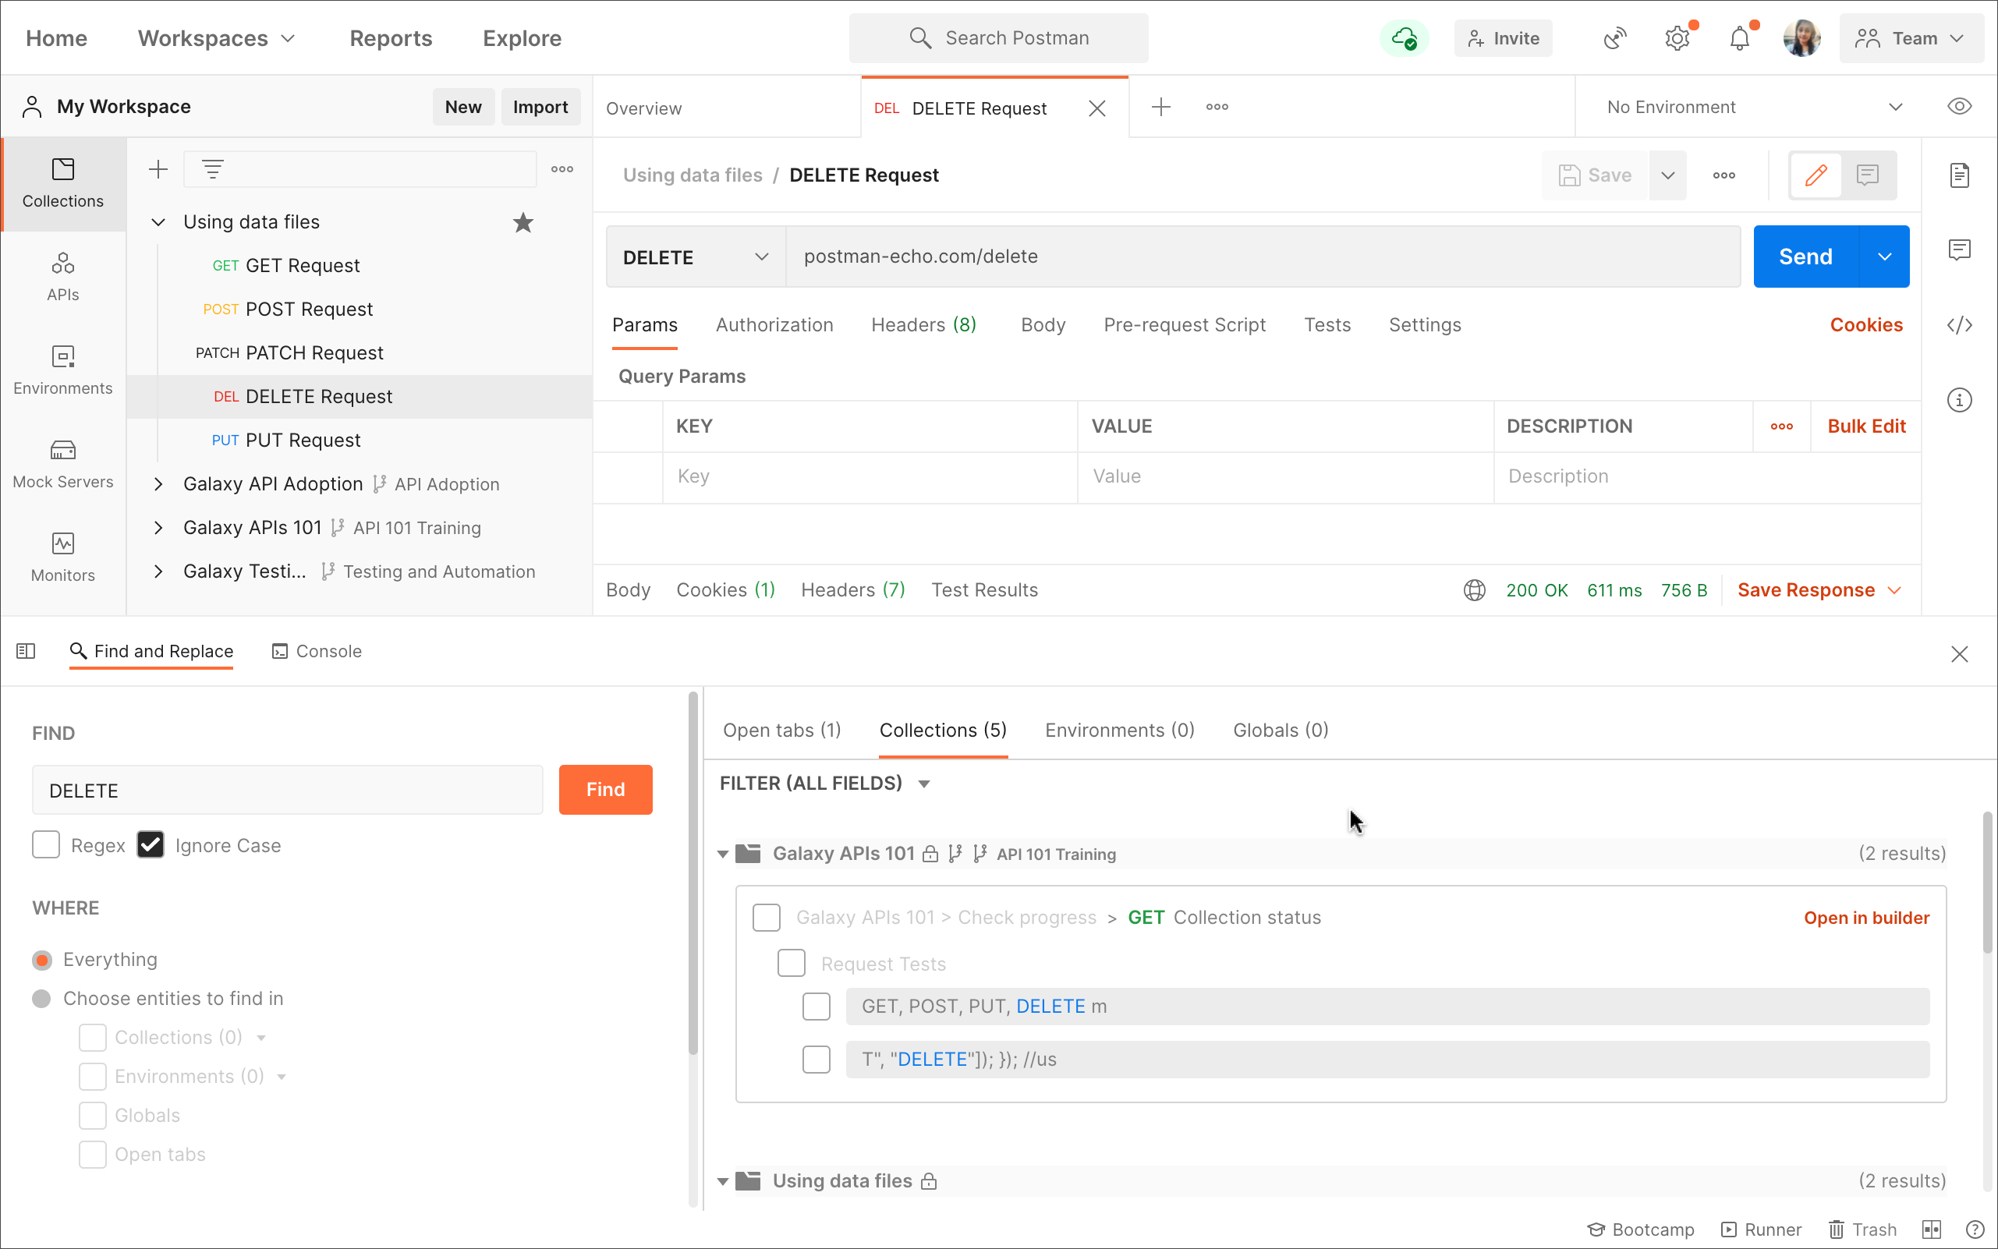Open the code snippet icon
Viewport: 1998px width, 1249px height.
[x=1959, y=324]
